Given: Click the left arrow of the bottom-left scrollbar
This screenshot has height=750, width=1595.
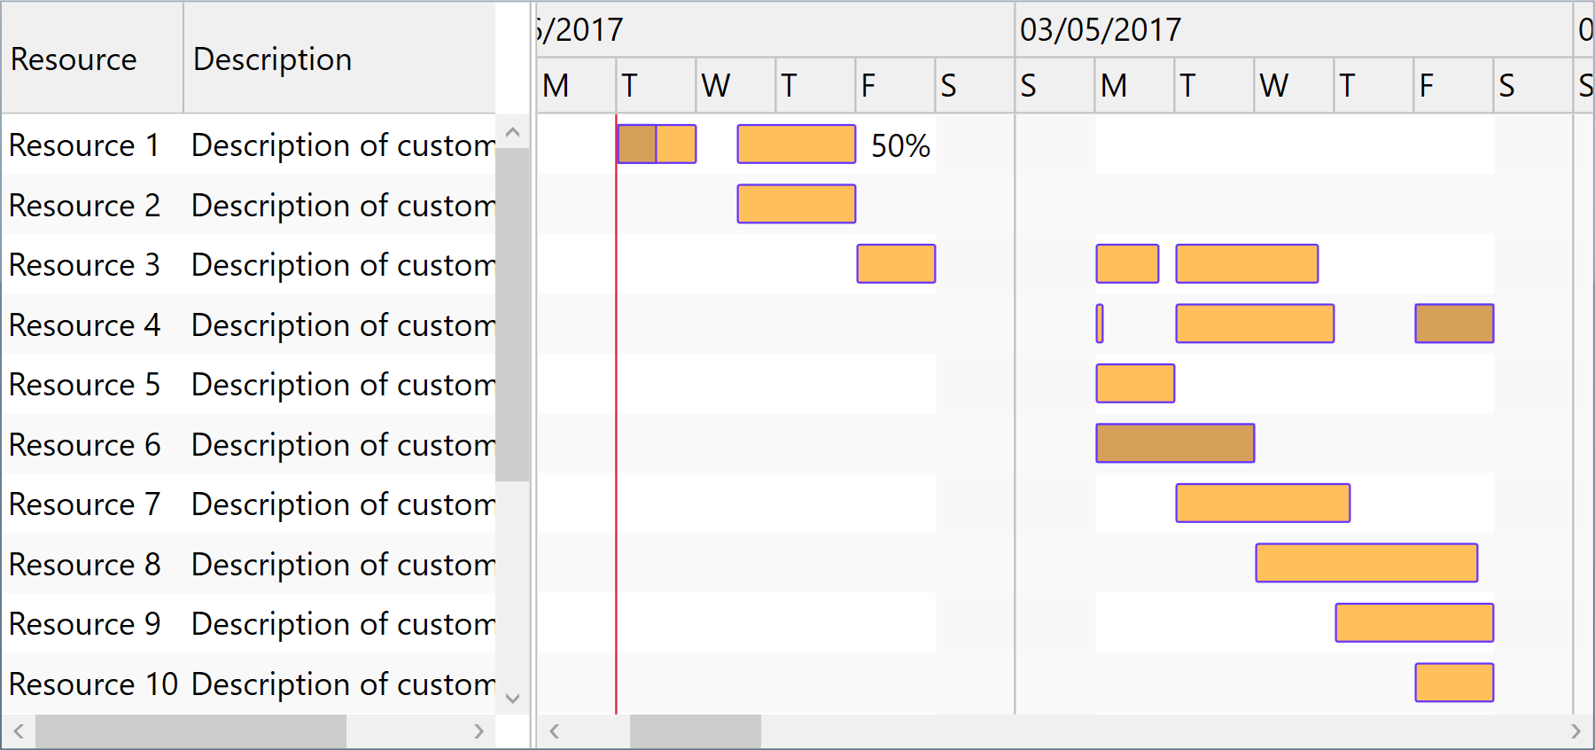Looking at the screenshot, I should pos(19,731).
